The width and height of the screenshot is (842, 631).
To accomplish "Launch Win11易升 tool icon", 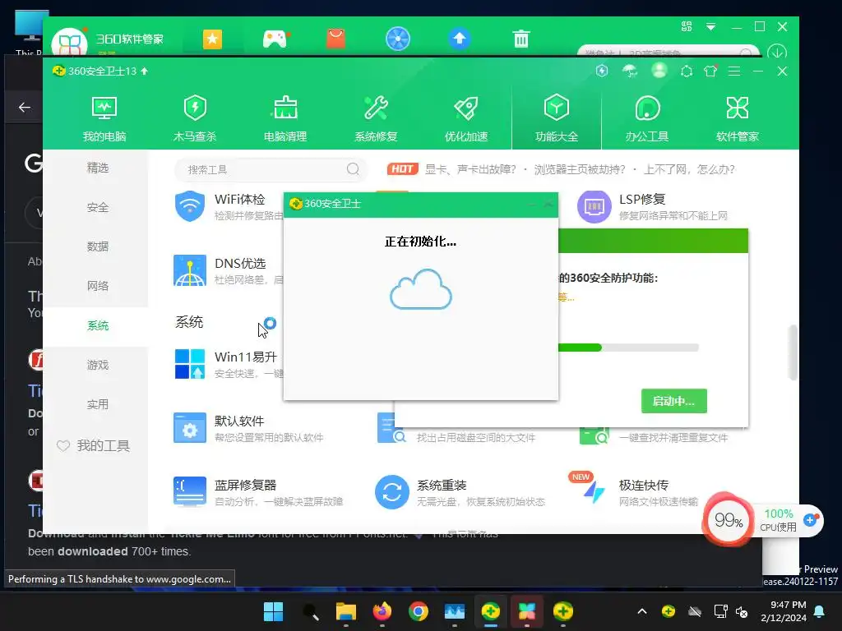I will pyautogui.click(x=190, y=364).
